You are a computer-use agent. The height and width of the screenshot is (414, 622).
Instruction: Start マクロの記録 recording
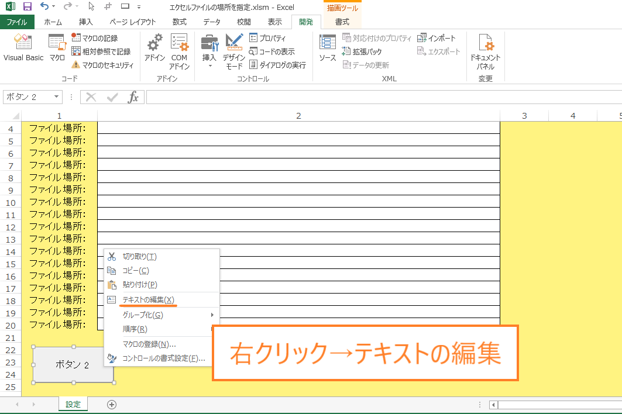click(94, 38)
